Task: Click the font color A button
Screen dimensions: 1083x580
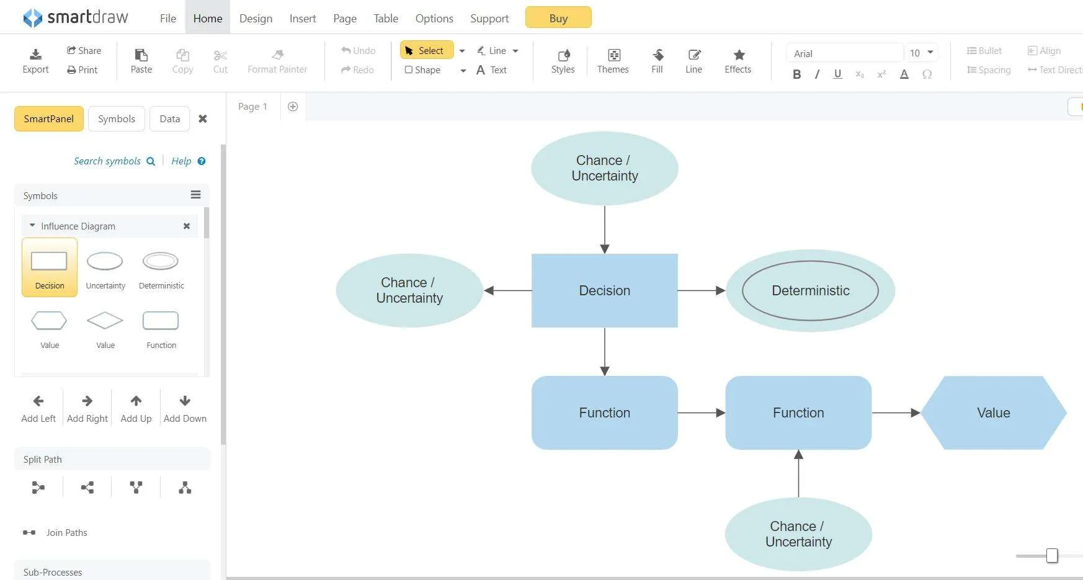Action: [x=904, y=74]
